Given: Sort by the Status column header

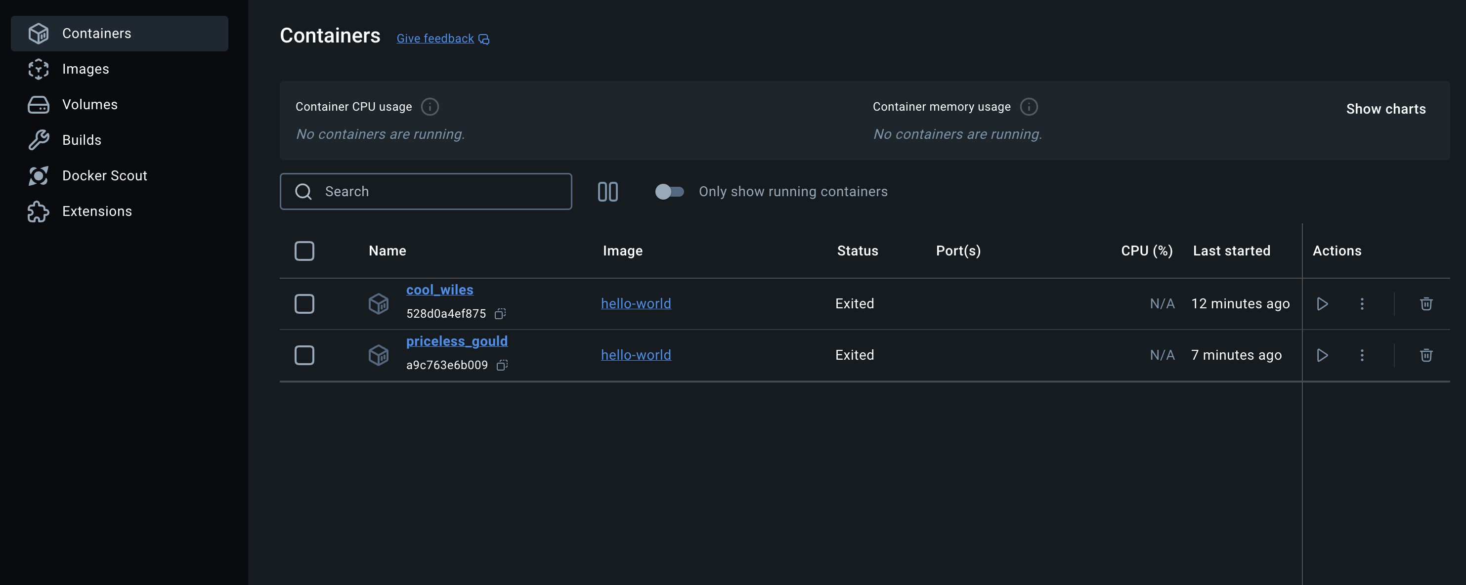Looking at the screenshot, I should tap(857, 251).
